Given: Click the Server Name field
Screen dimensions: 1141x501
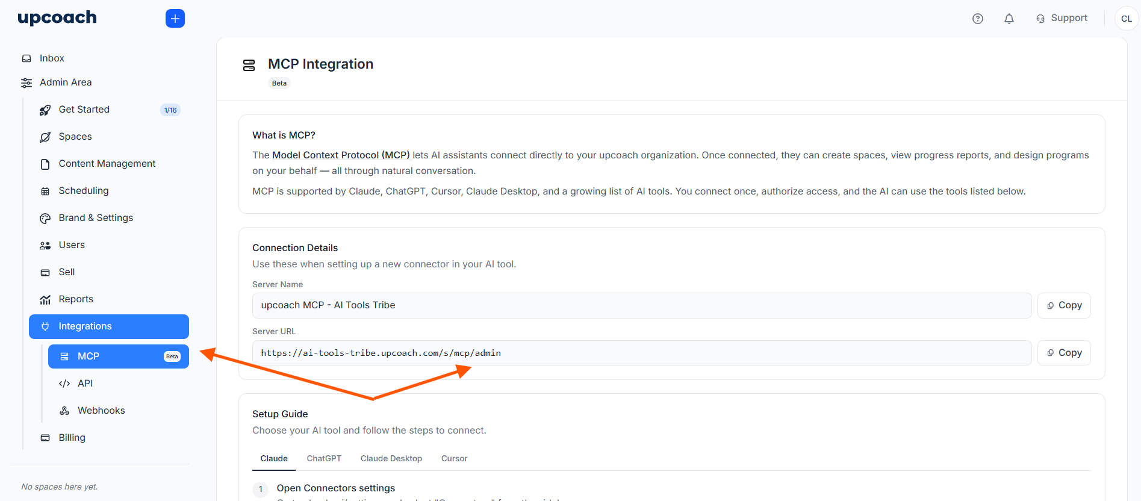Looking at the screenshot, I should click(x=642, y=305).
